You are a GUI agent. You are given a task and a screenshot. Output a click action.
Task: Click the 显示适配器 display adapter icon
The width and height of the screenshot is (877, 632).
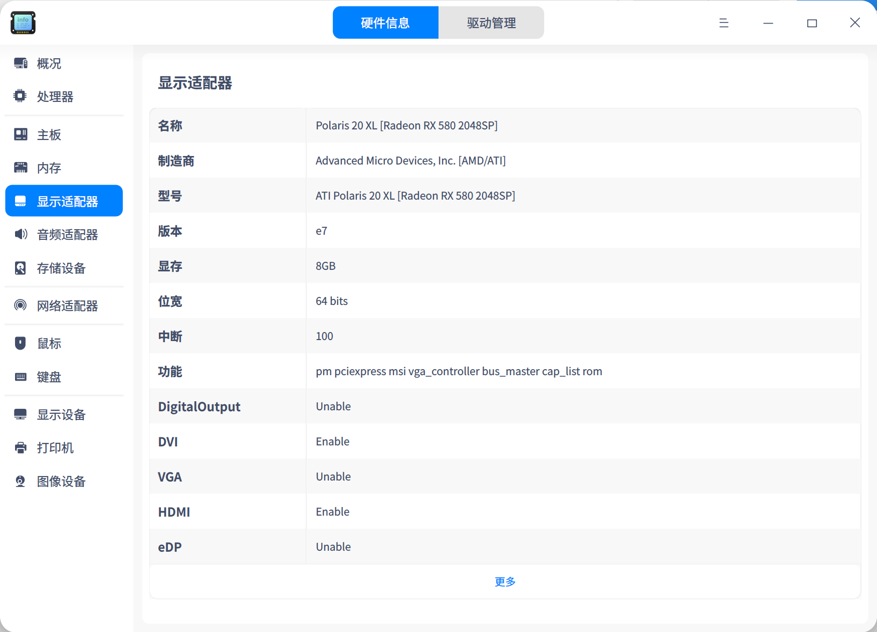[x=21, y=201]
